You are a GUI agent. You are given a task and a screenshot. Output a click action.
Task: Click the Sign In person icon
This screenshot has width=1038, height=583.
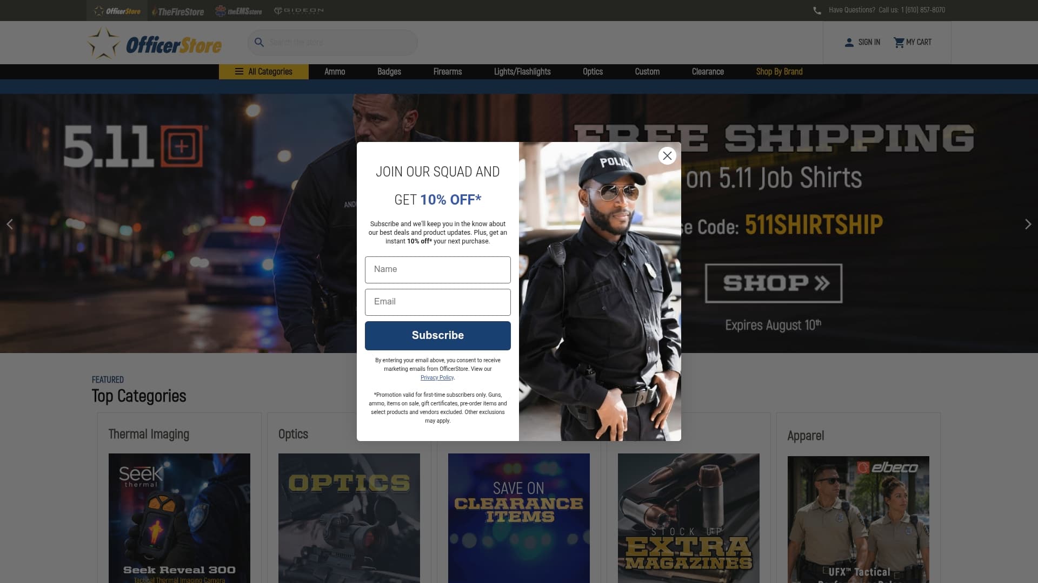849,42
